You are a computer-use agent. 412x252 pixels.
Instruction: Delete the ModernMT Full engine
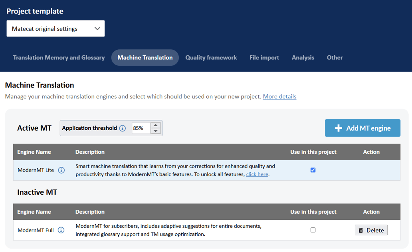[x=371, y=230]
